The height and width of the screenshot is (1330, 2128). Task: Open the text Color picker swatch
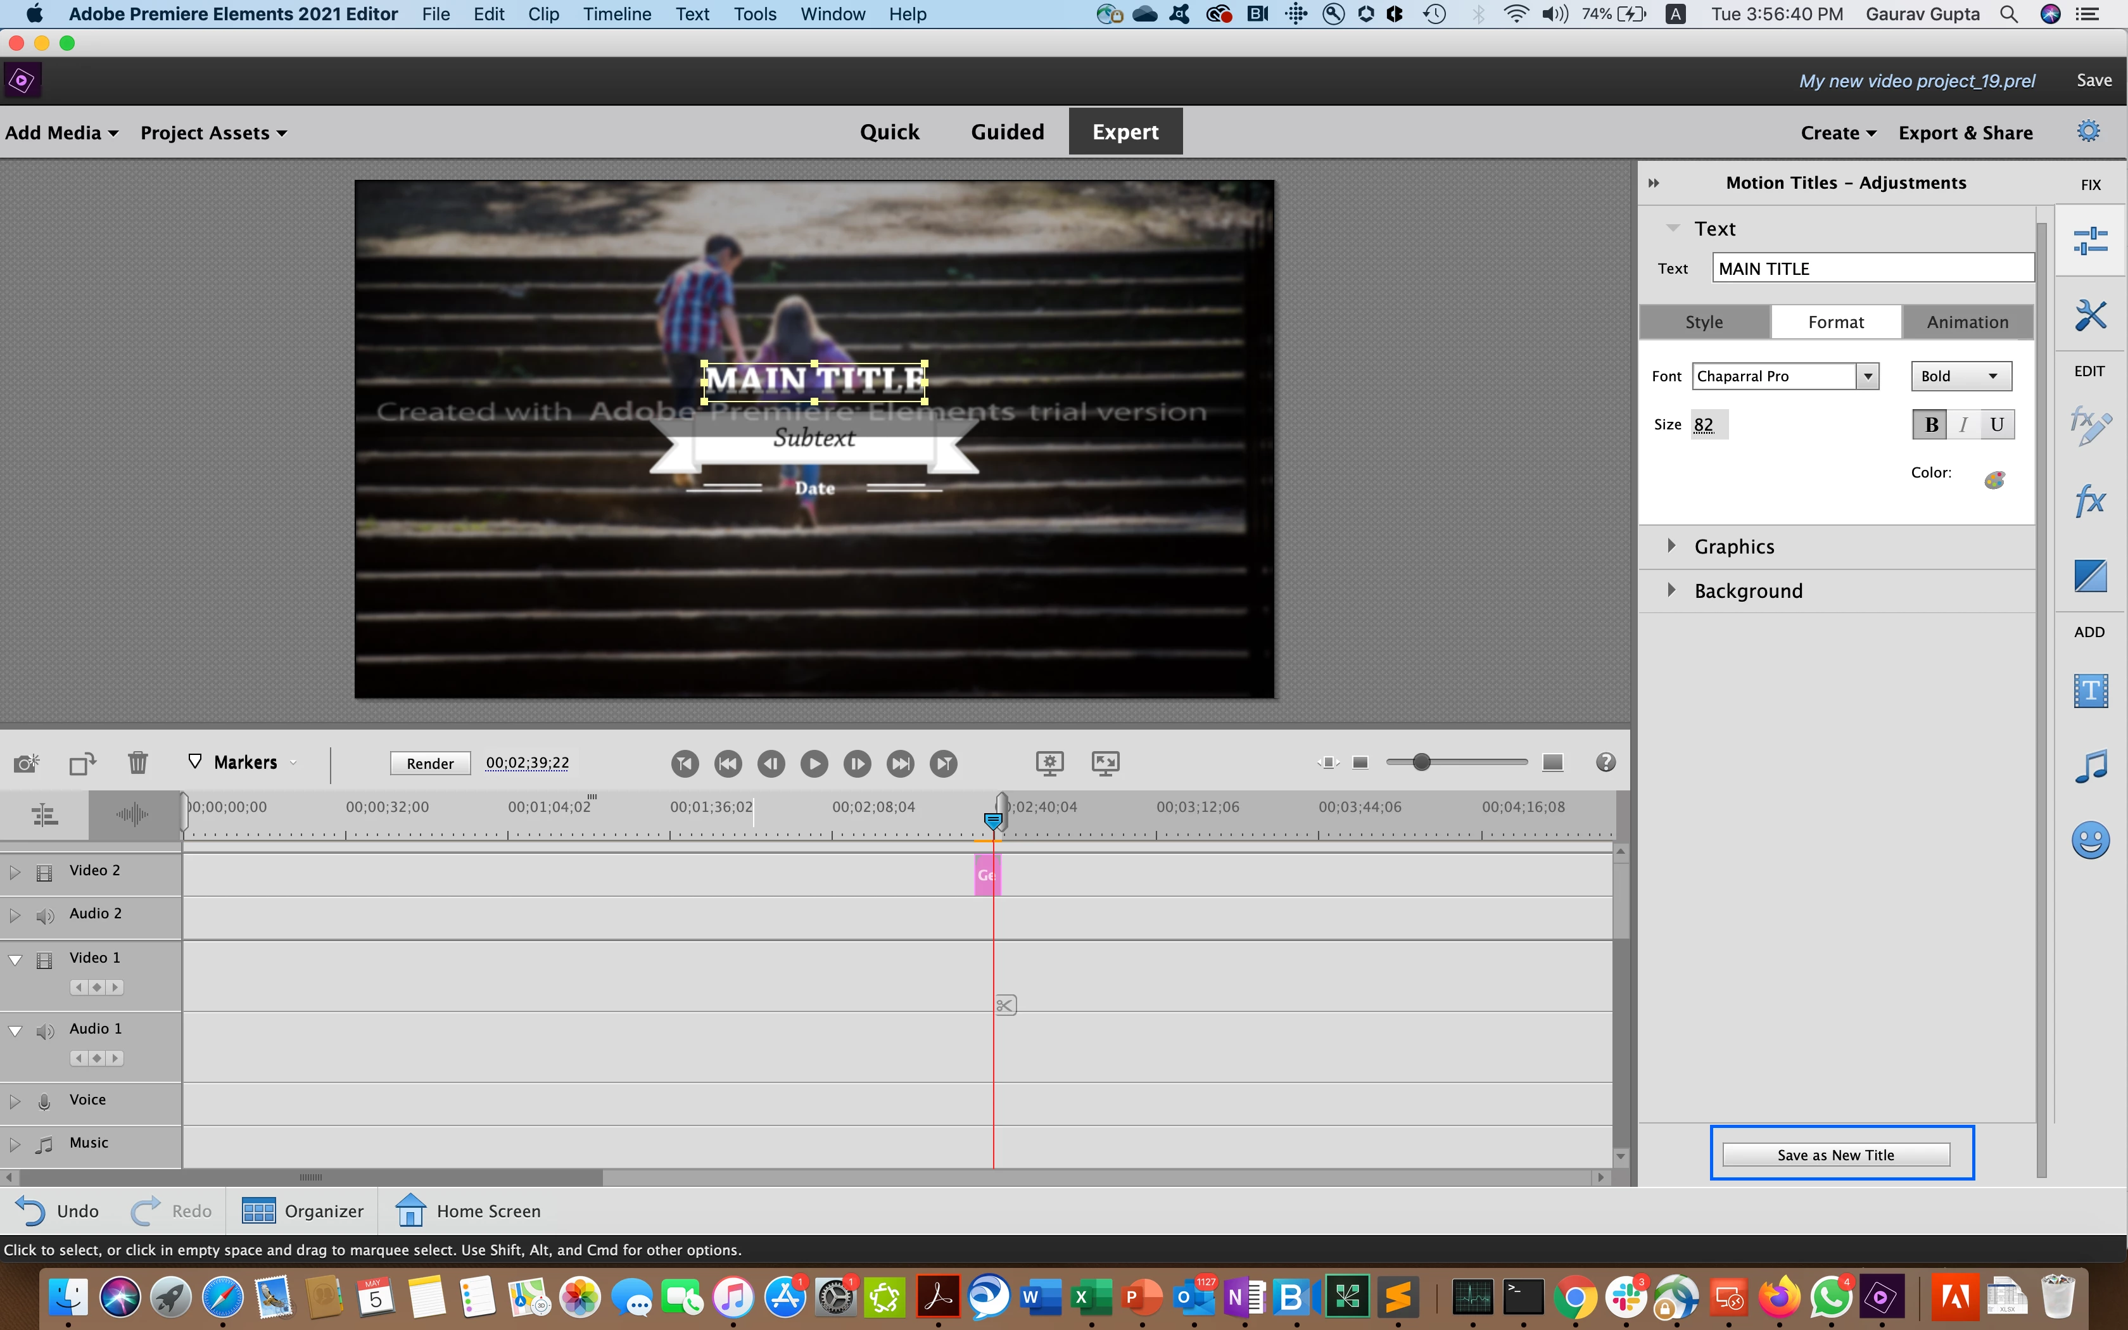coord(1994,479)
